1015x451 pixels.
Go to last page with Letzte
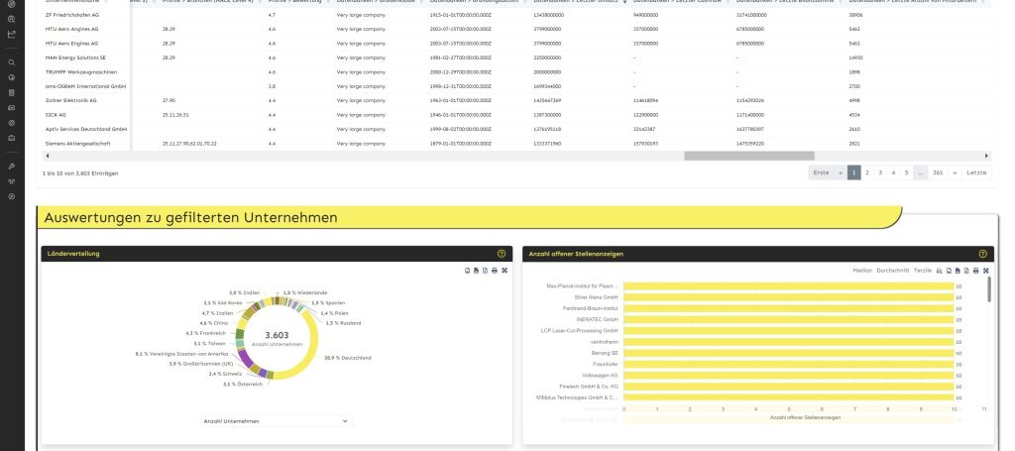(x=976, y=172)
